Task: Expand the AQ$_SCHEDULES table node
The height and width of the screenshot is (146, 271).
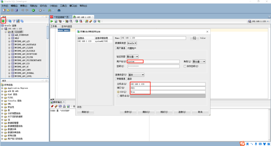Action: coord(9,35)
